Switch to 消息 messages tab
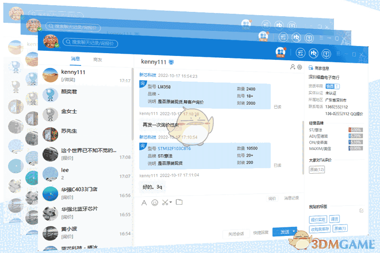 point(76,59)
